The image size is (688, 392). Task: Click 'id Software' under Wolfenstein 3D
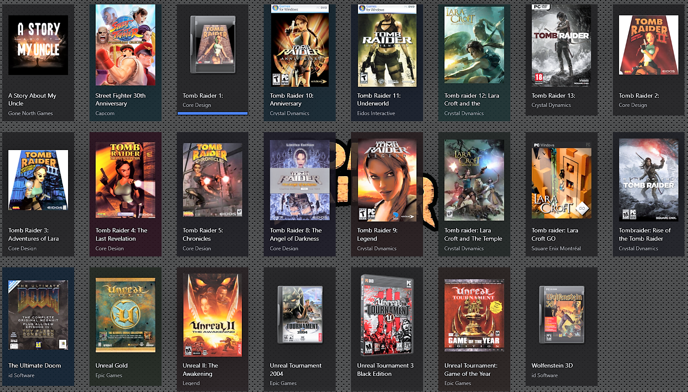click(545, 375)
